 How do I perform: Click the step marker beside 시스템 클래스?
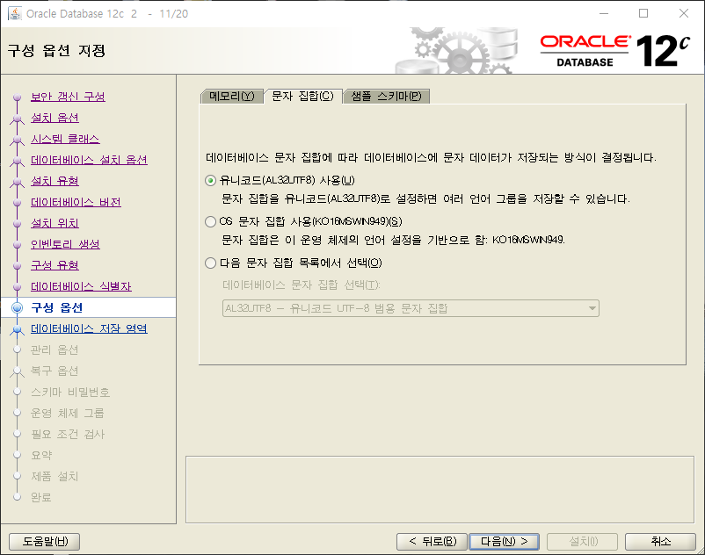[17, 140]
